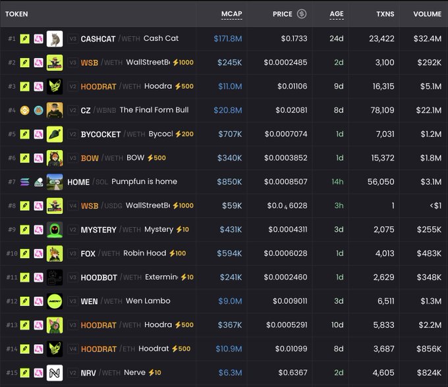Click the 24d age value
This screenshot has width=448, height=387.
(x=336, y=39)
